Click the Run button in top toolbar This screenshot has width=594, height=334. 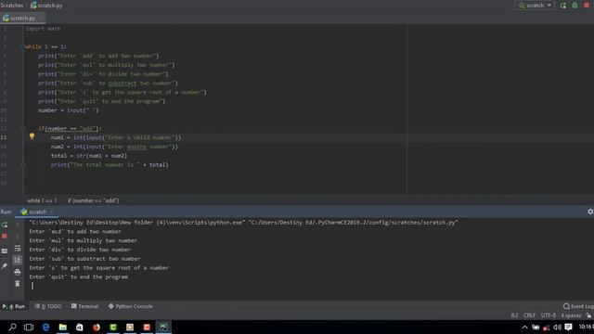pyautogui.click(x=563, y=6)
